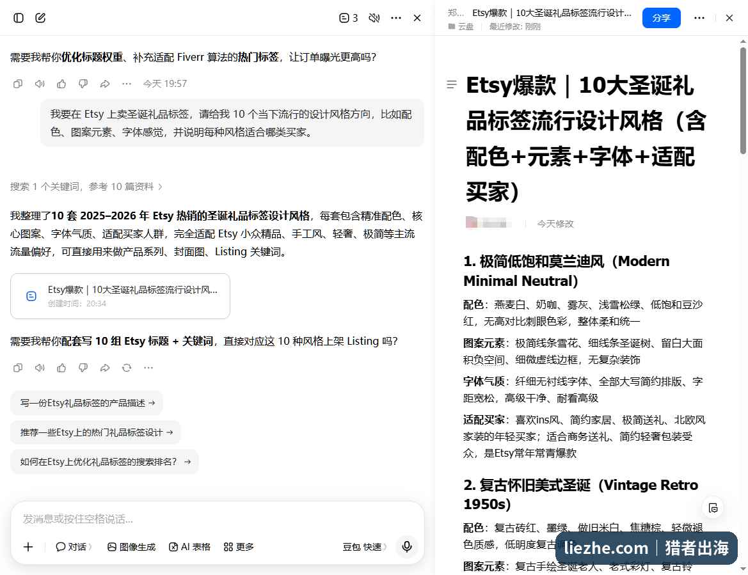Choose the AI 表格 tool
Viewport: 748px width, 575px height.
189,547
